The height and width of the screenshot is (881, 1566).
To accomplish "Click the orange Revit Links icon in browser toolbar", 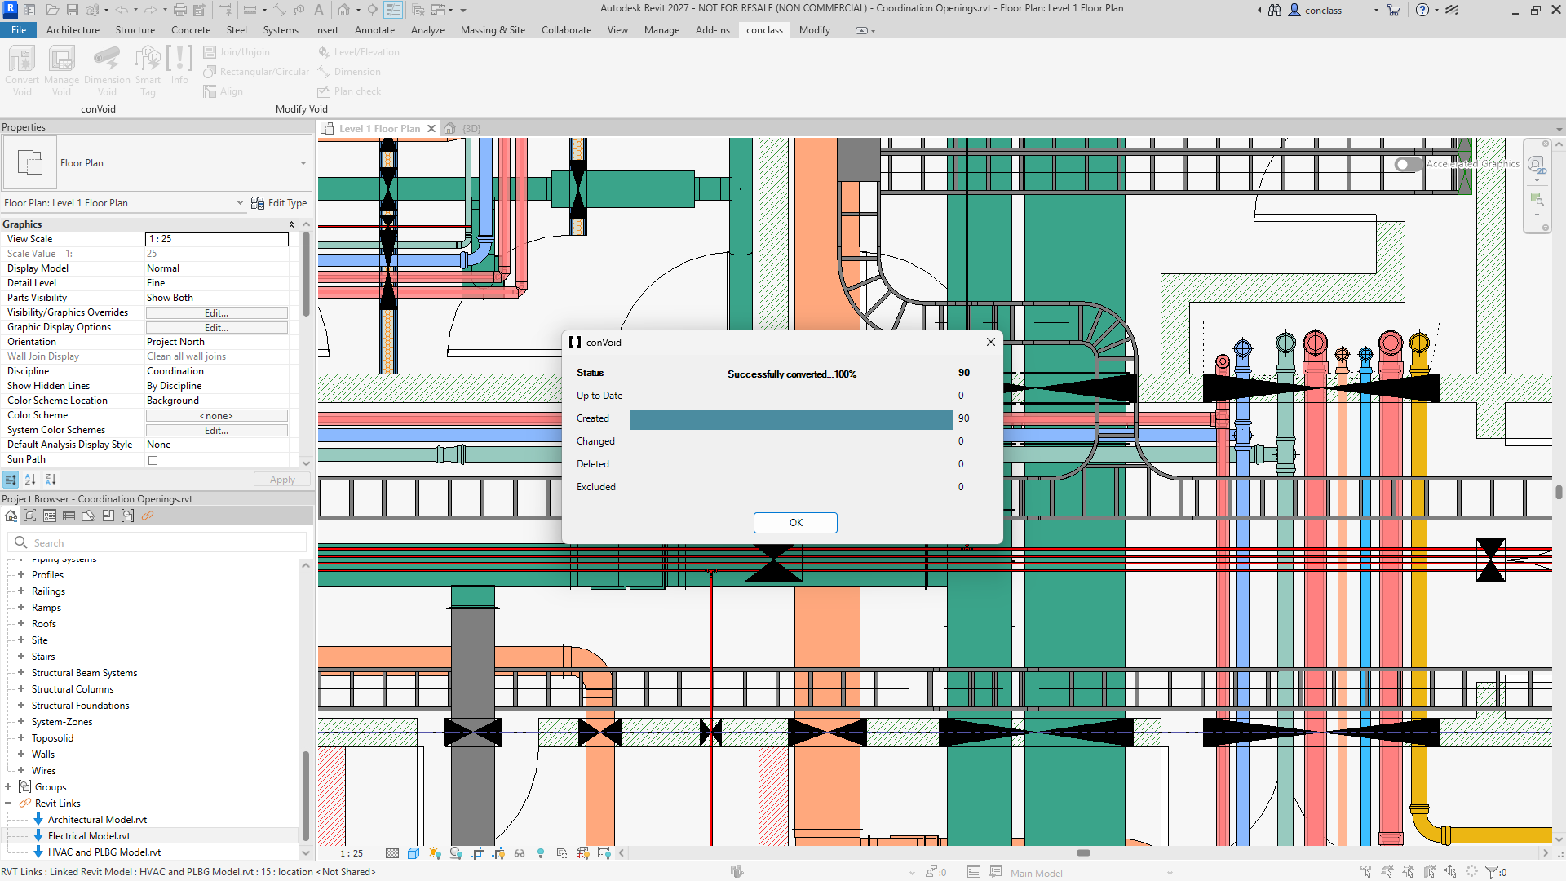I will (x=147, y=516).
